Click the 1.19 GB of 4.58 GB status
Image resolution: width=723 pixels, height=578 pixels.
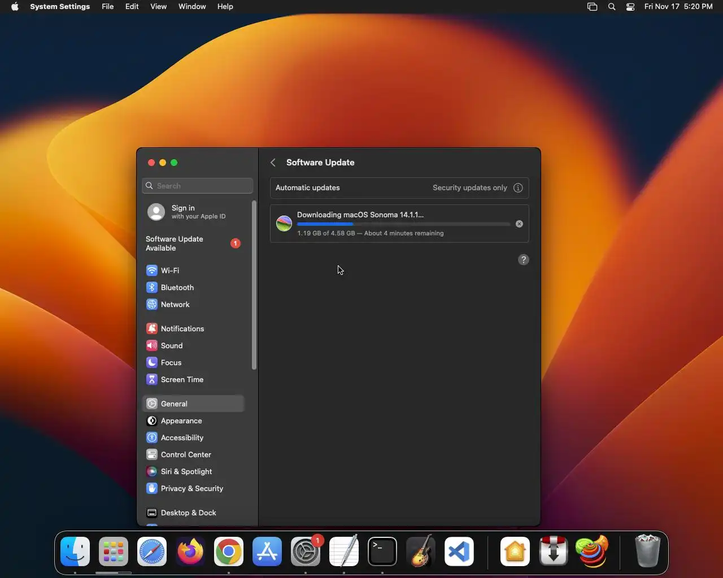[371, 233]
